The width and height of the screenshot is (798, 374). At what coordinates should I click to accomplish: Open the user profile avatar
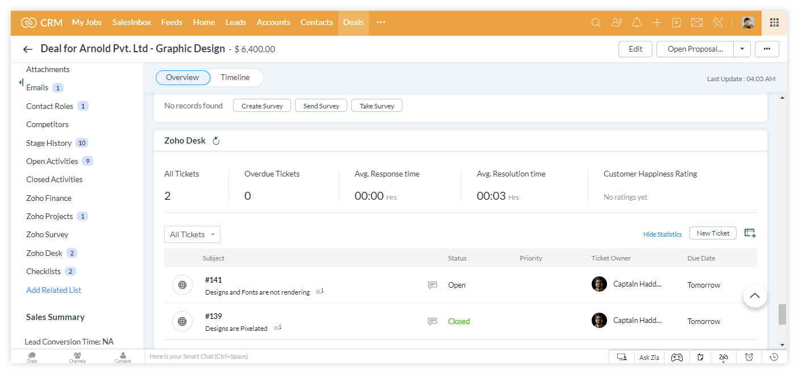(748, 23)
